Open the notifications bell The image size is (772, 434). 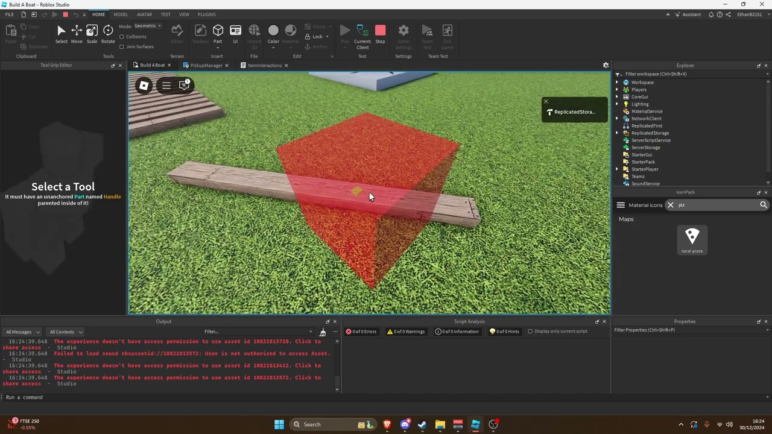[711, 14]
